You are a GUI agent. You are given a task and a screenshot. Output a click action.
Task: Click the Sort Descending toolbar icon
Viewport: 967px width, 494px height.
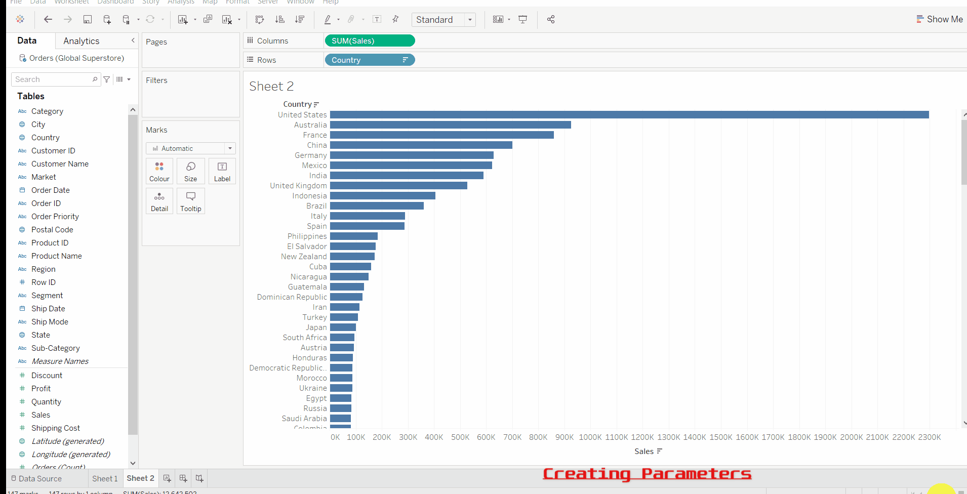pyautogui.click(x=300, y=19)
